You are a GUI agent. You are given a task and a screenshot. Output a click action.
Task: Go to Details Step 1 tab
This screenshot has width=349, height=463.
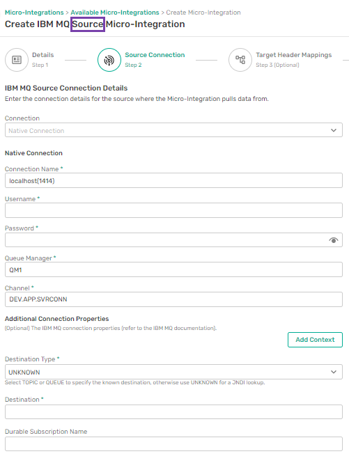(x=43, y=60)
